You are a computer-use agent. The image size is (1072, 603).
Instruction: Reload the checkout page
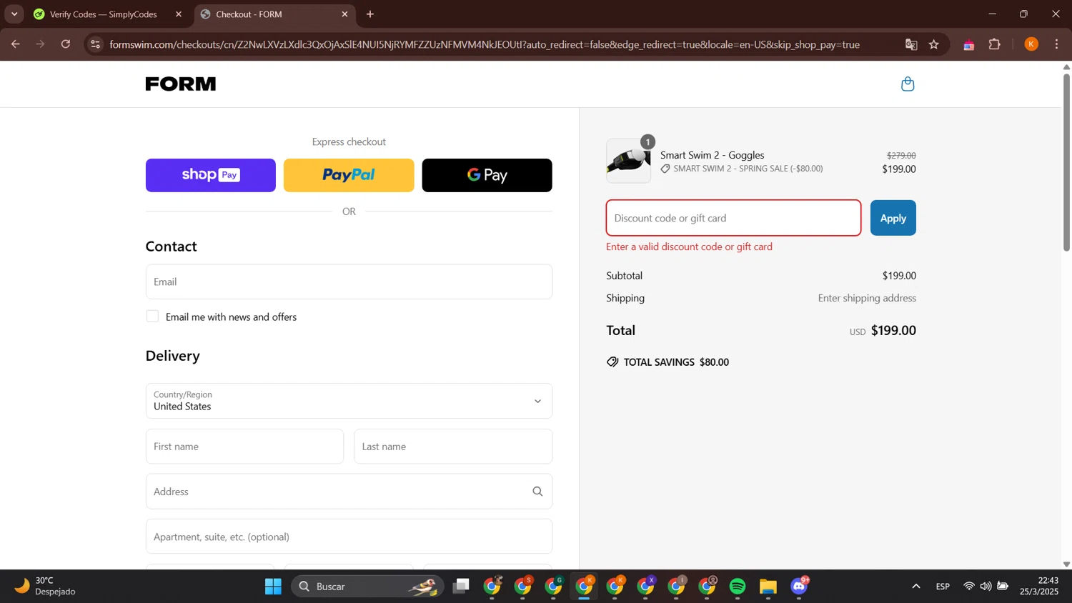tap(66, 44)
